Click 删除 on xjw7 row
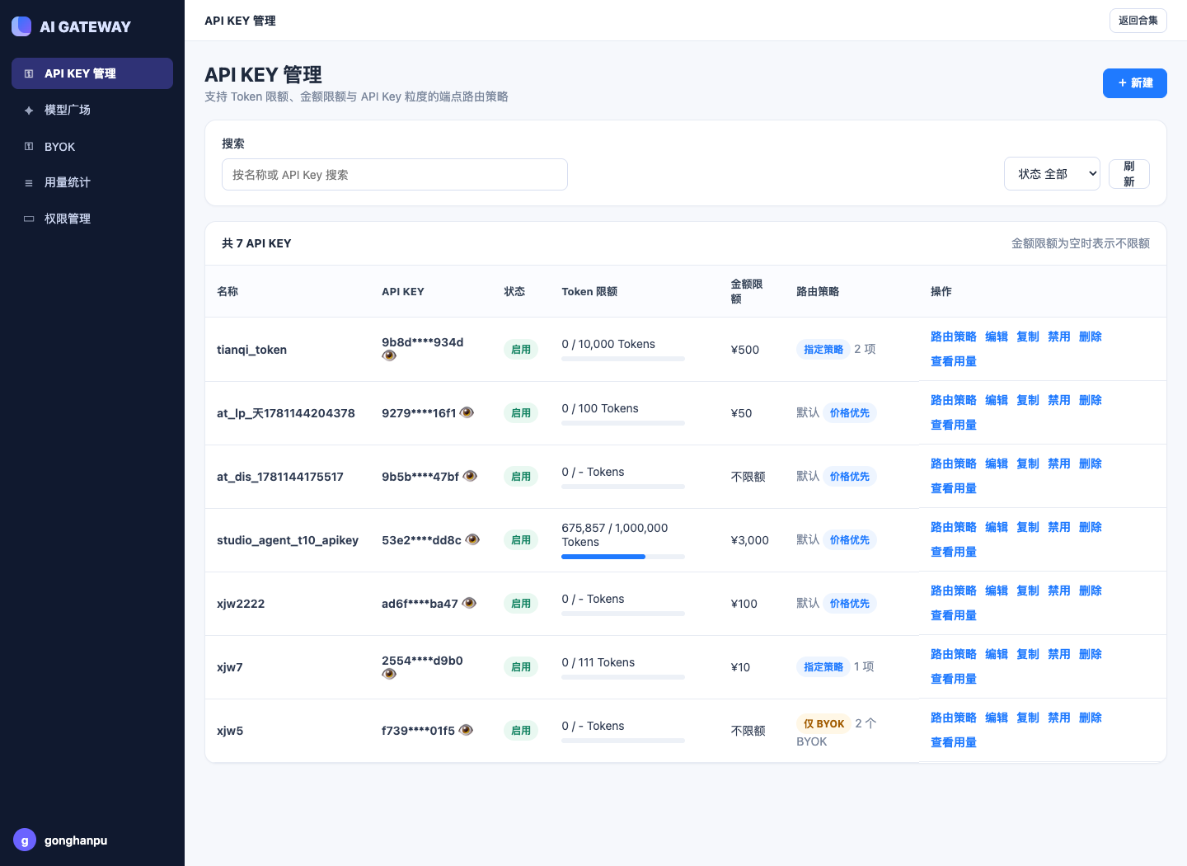This screenshot has width=1187, height=866. 1091,654
